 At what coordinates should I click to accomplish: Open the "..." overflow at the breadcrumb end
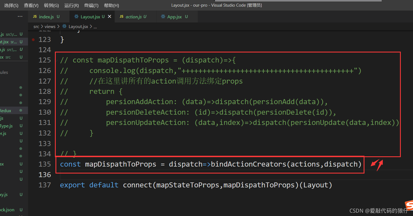coord(95,26)
